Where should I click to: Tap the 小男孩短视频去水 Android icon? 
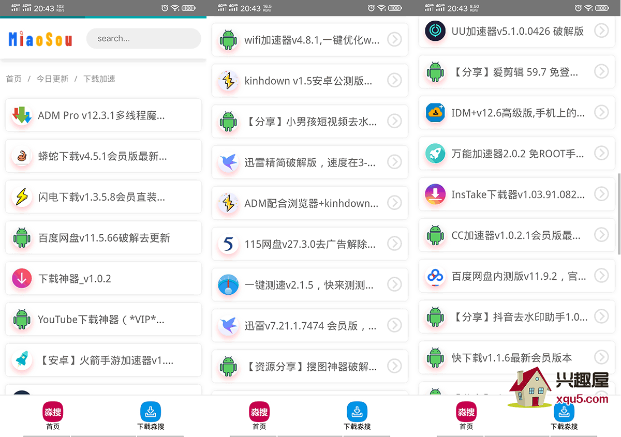[228, 122]
